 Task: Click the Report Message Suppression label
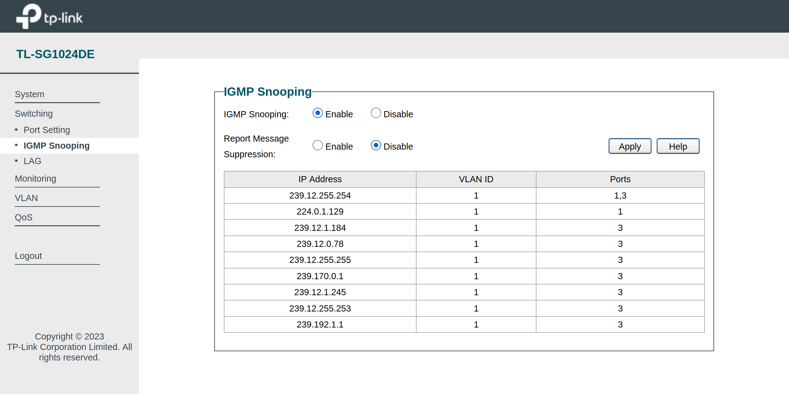256,146
